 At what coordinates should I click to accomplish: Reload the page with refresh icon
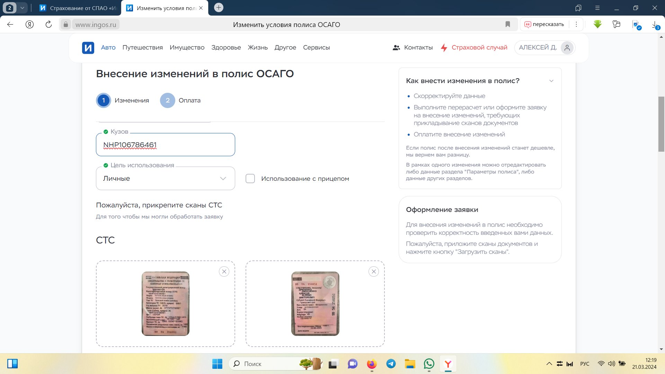(48, 24)
